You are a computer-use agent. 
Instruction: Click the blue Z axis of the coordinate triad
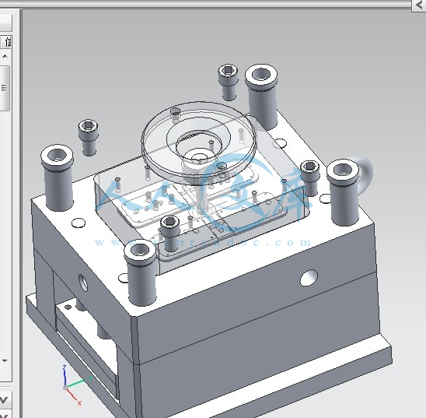tap(65, 375)
